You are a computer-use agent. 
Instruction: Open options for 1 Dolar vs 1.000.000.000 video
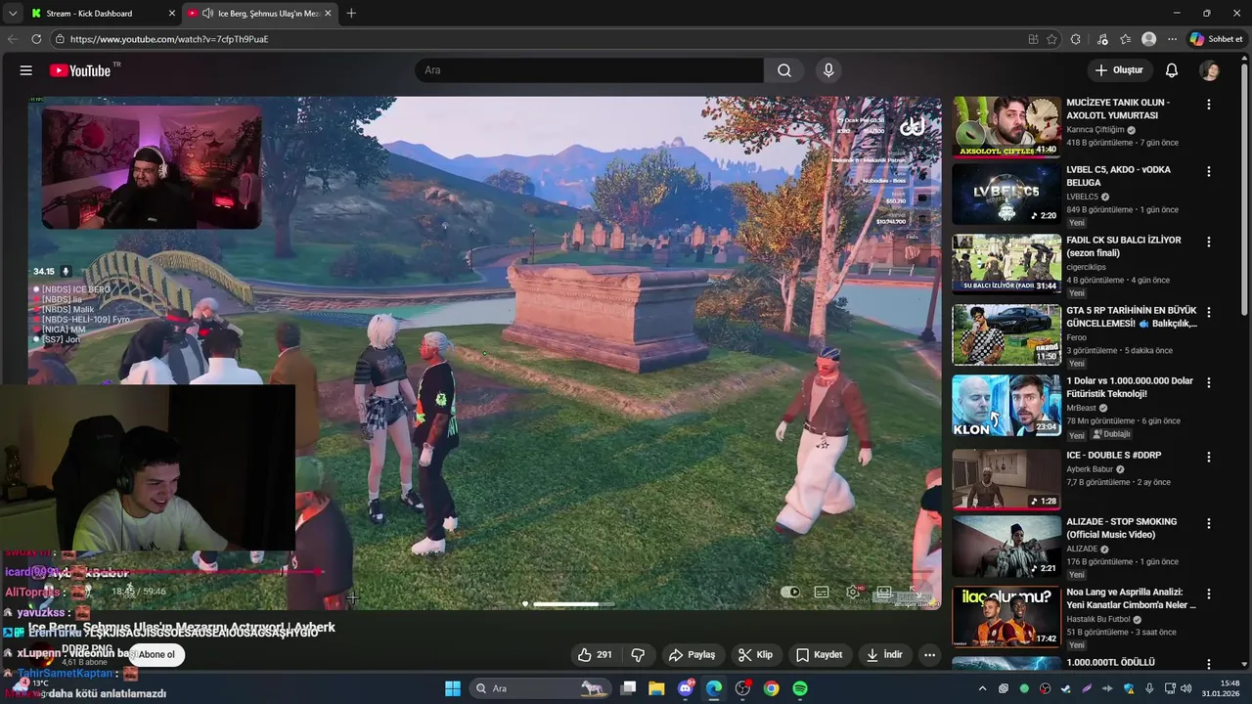point(1209,383)
